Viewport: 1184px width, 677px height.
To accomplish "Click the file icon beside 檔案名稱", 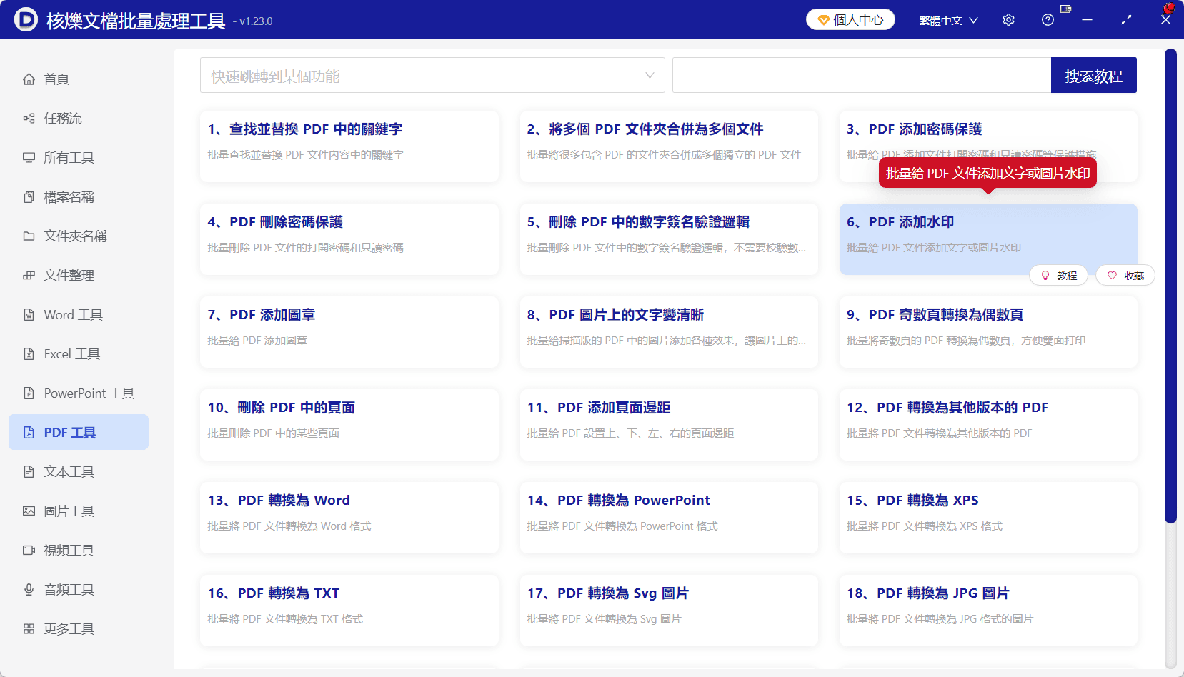I will point(29,196).
